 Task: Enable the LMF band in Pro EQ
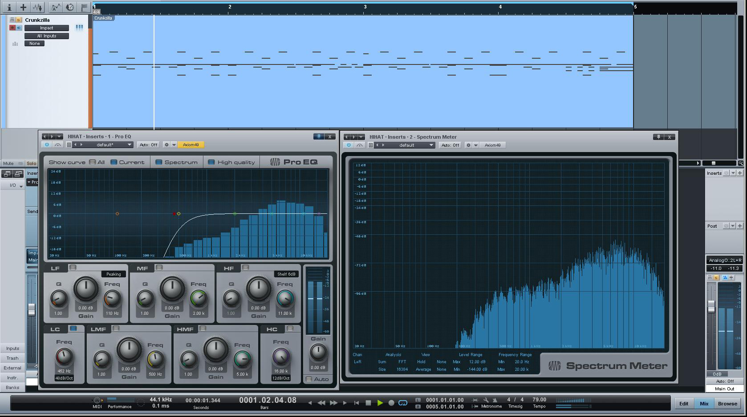click(116, 329)
